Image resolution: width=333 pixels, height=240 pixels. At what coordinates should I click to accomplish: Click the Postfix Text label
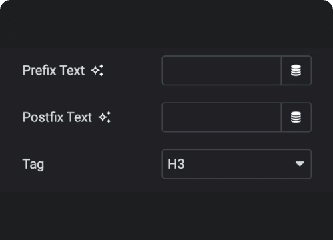[x=57, y=117]
